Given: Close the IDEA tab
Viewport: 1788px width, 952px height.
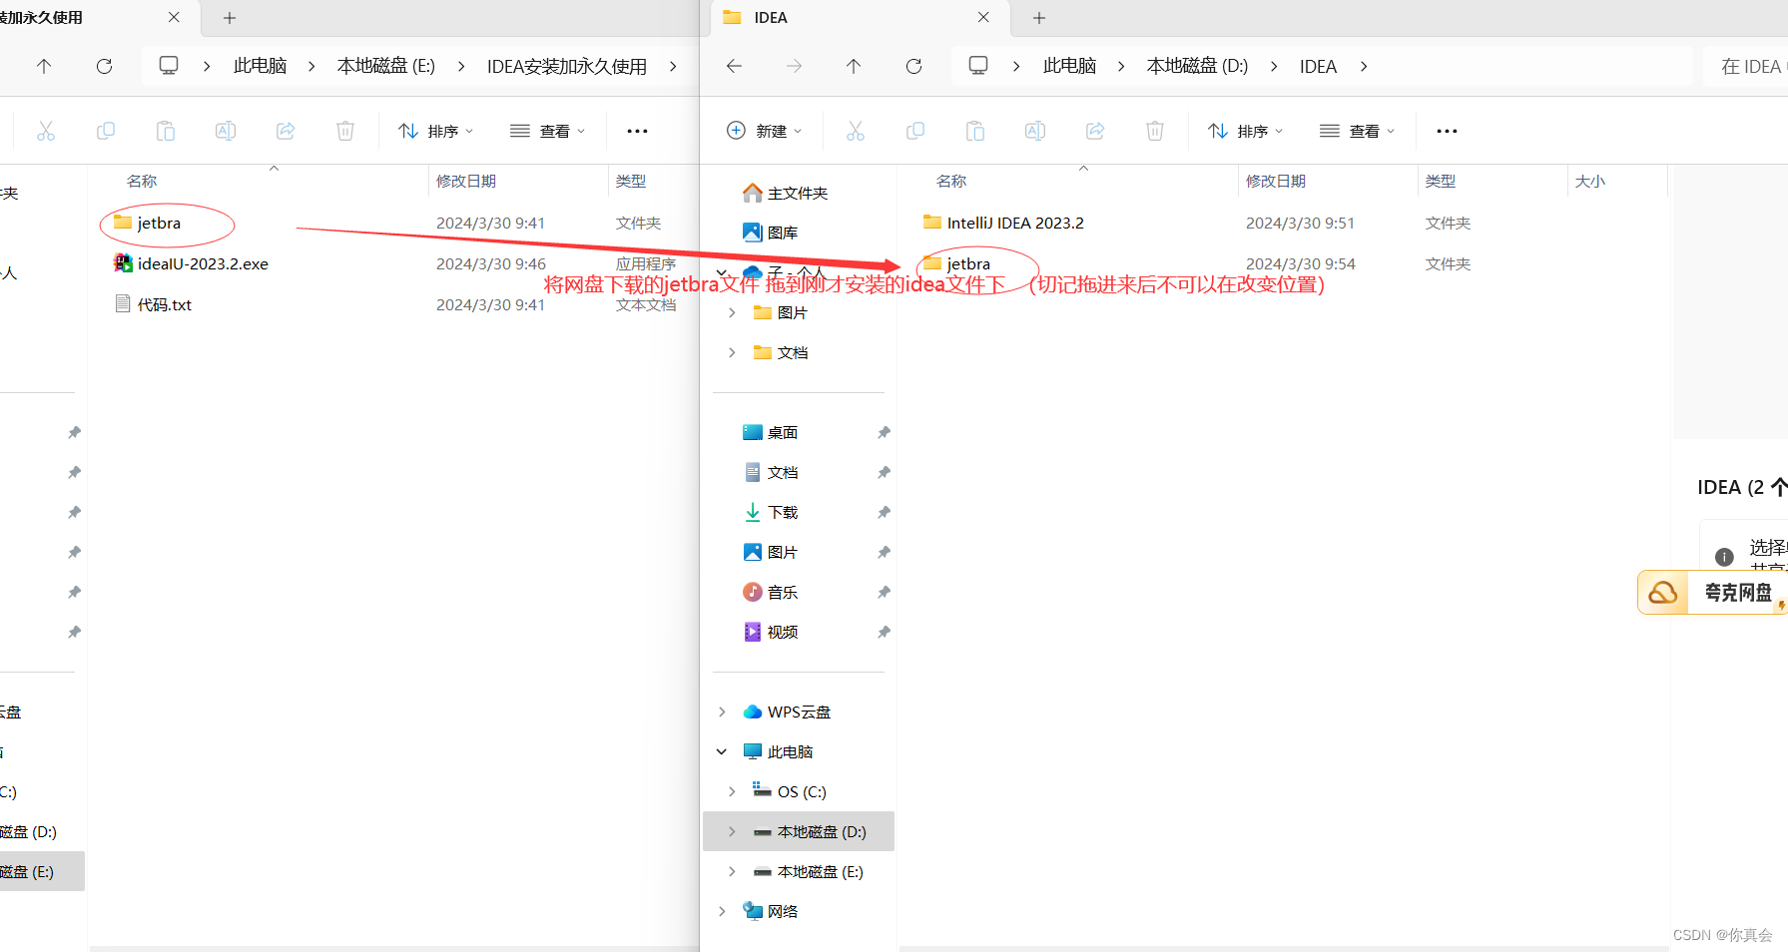Looking at the screenshot, I should [983, 17].
